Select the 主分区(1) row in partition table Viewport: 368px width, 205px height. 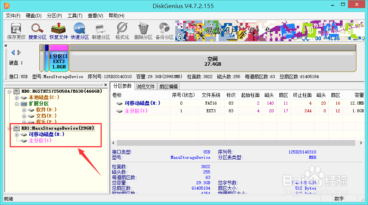pyautogui.click(x=237, y=111)
